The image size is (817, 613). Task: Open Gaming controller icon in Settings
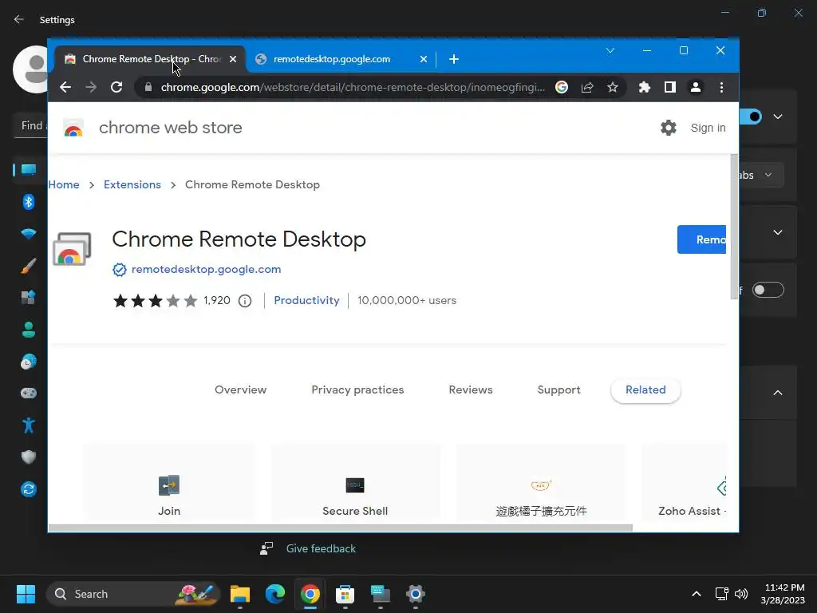[x=29, y=393]
